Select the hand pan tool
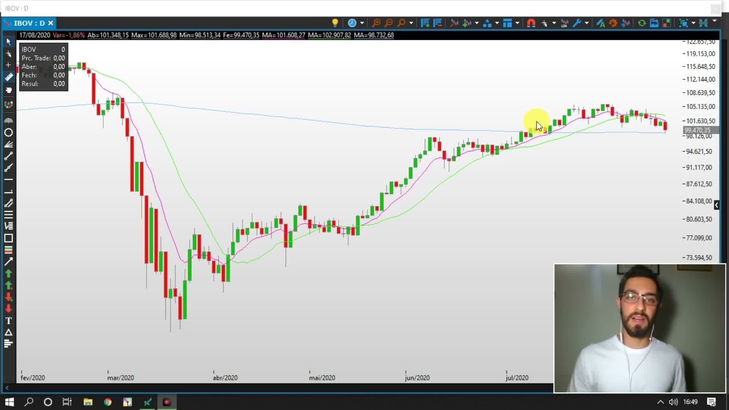The height and width of the screenshot is (410, 729). pos(8,90)
